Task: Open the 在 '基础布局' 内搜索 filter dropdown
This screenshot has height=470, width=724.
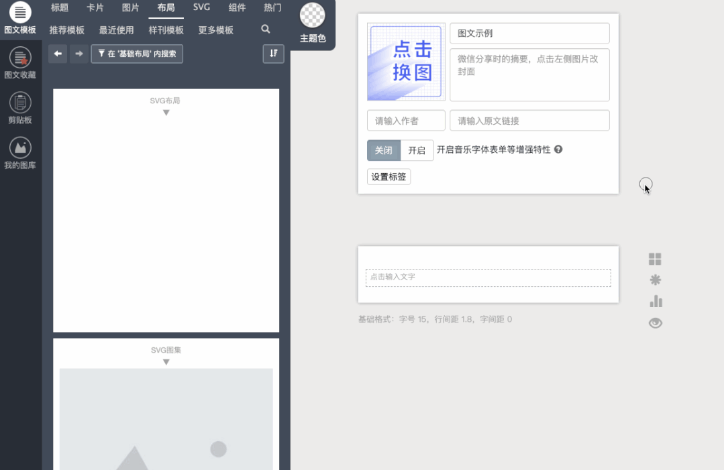Action: pos(137,54)
